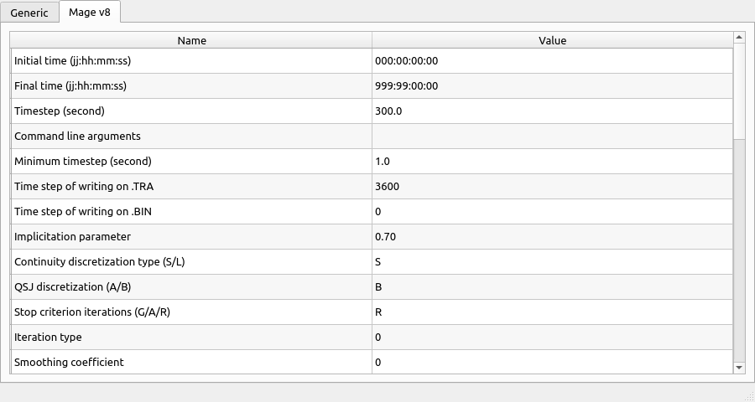This screenshot has height=402, width=755.
Task: Select the Mage v8 tab
Action: click(89, 13)
